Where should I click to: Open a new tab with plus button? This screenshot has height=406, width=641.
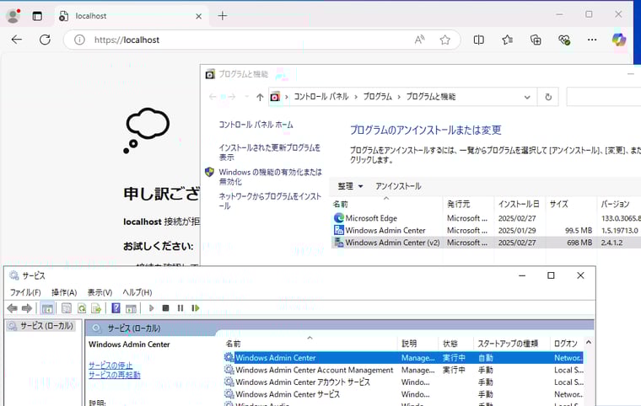point(223,16)
